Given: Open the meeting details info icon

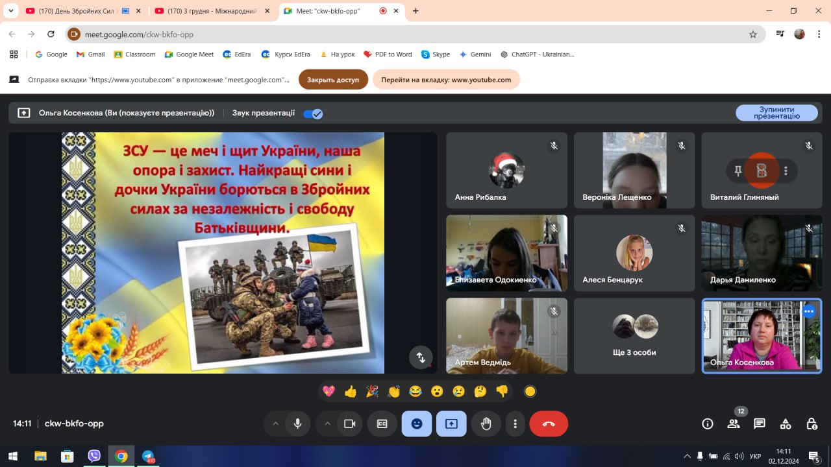Looking at the screenshot, I should 708,424.
